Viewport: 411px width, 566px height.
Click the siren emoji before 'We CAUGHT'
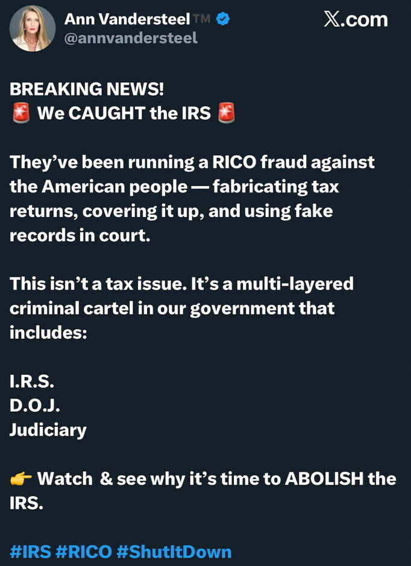coord(21,113)
